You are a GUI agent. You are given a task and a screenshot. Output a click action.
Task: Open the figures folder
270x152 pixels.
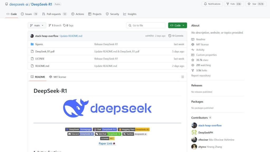coord(39,44)
